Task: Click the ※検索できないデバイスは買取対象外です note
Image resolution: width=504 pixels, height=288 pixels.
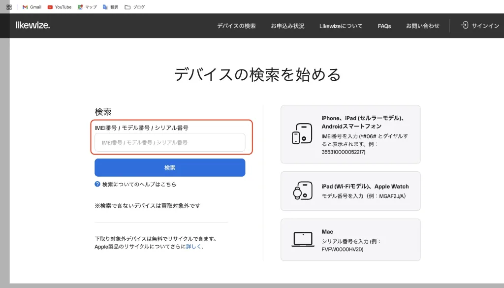Action: click(x=147, y=206)
